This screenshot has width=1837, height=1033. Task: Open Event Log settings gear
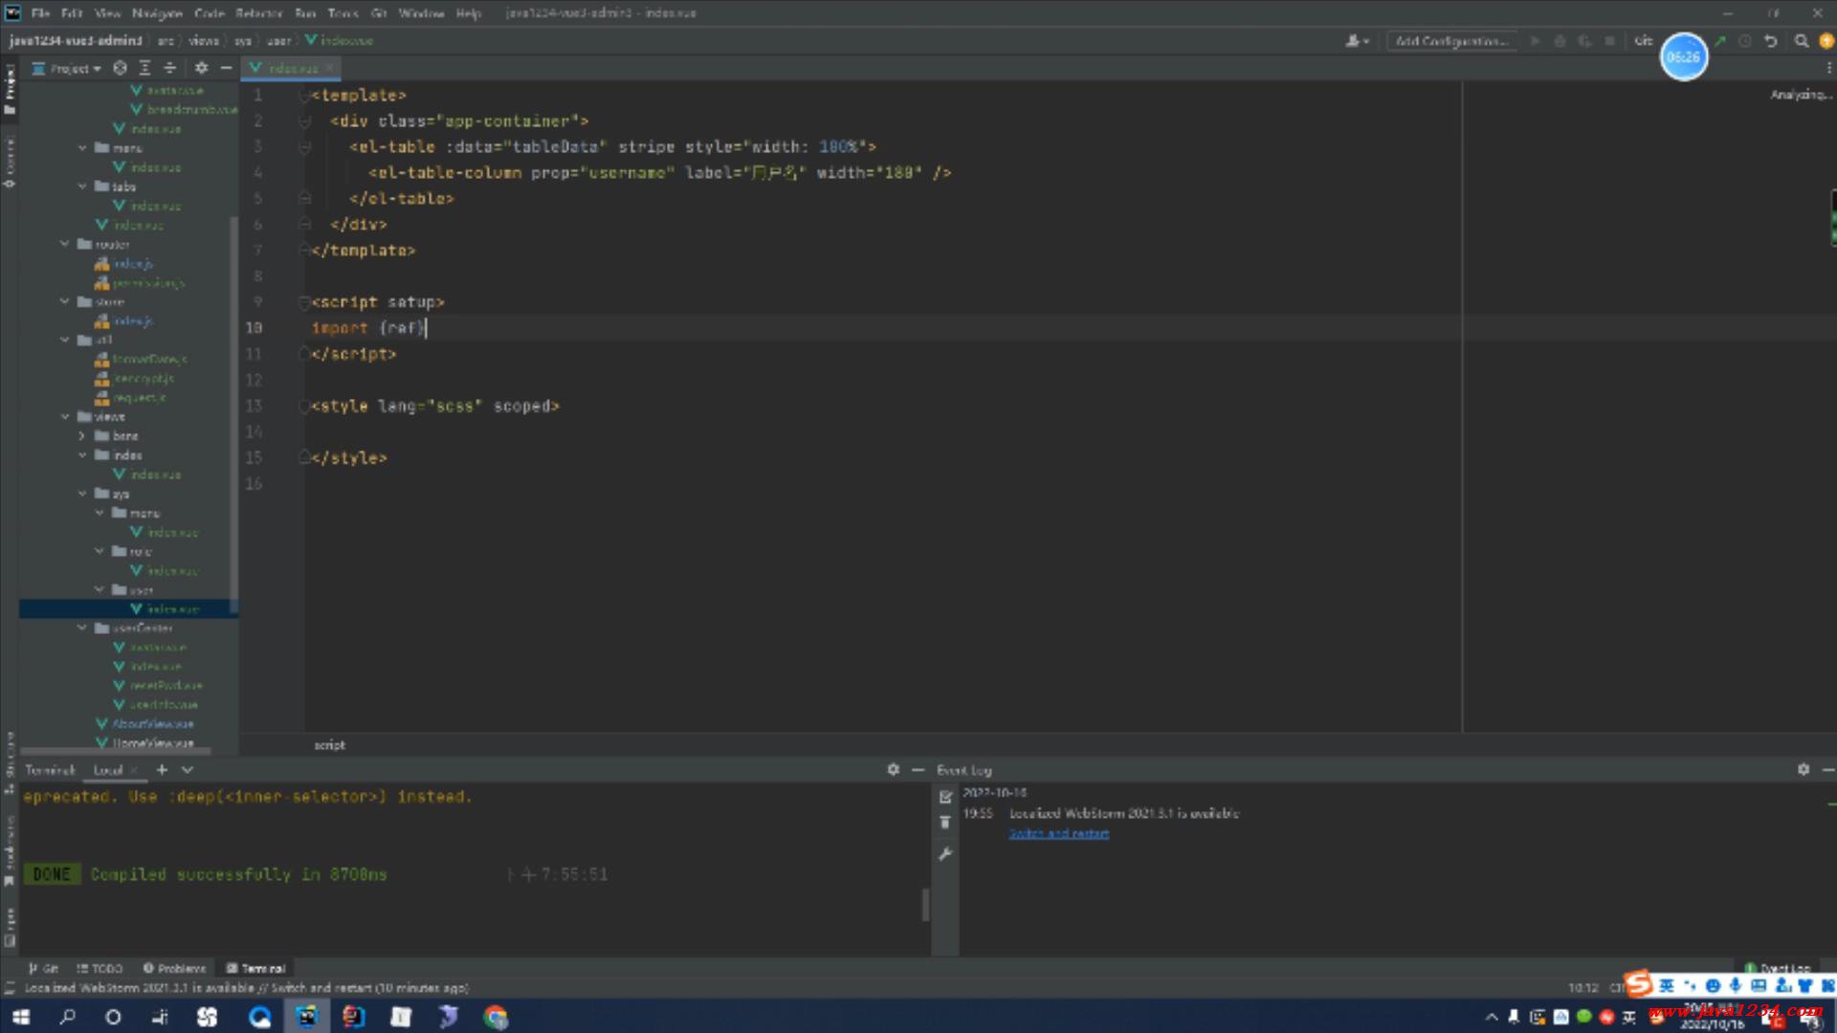[x=1803, y=770]
